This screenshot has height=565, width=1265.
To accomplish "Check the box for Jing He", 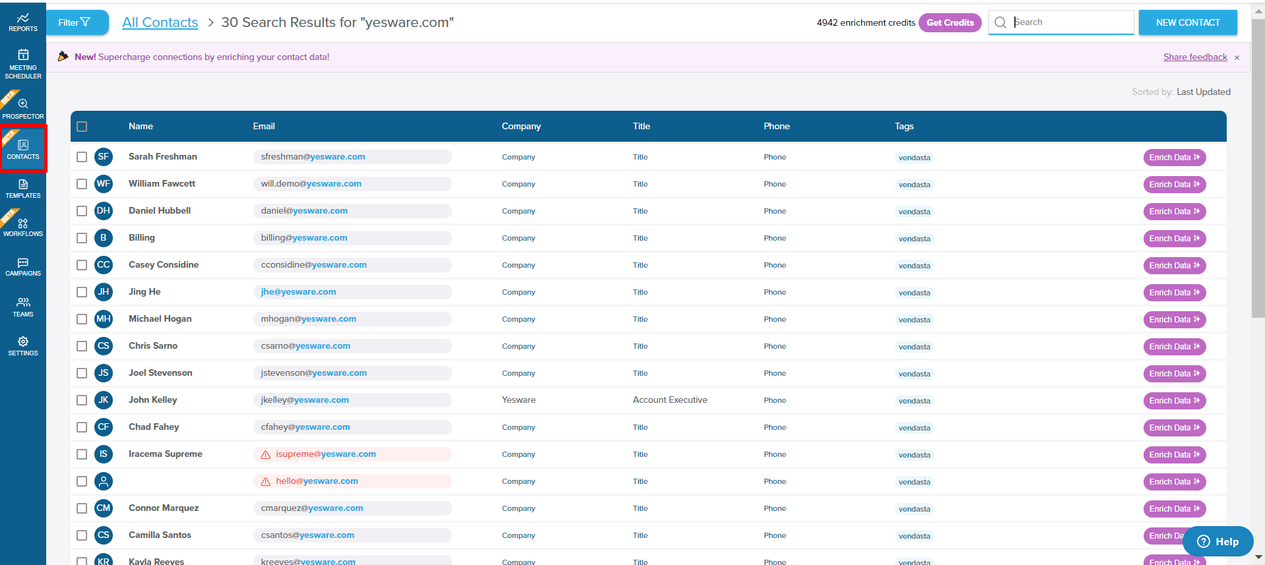I will 82,292.
